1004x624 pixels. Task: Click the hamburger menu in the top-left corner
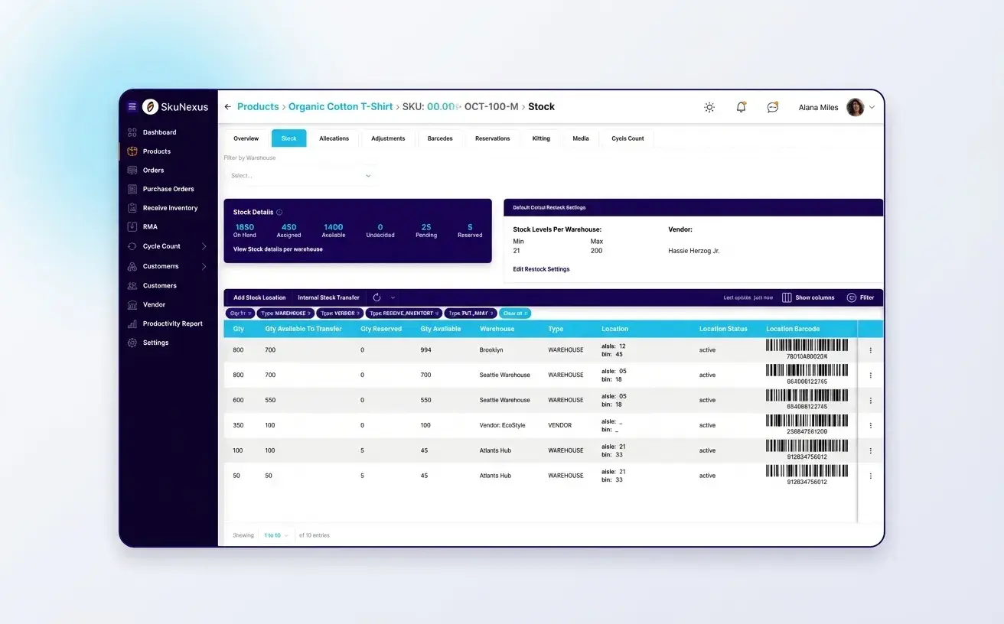click(132, 106)
